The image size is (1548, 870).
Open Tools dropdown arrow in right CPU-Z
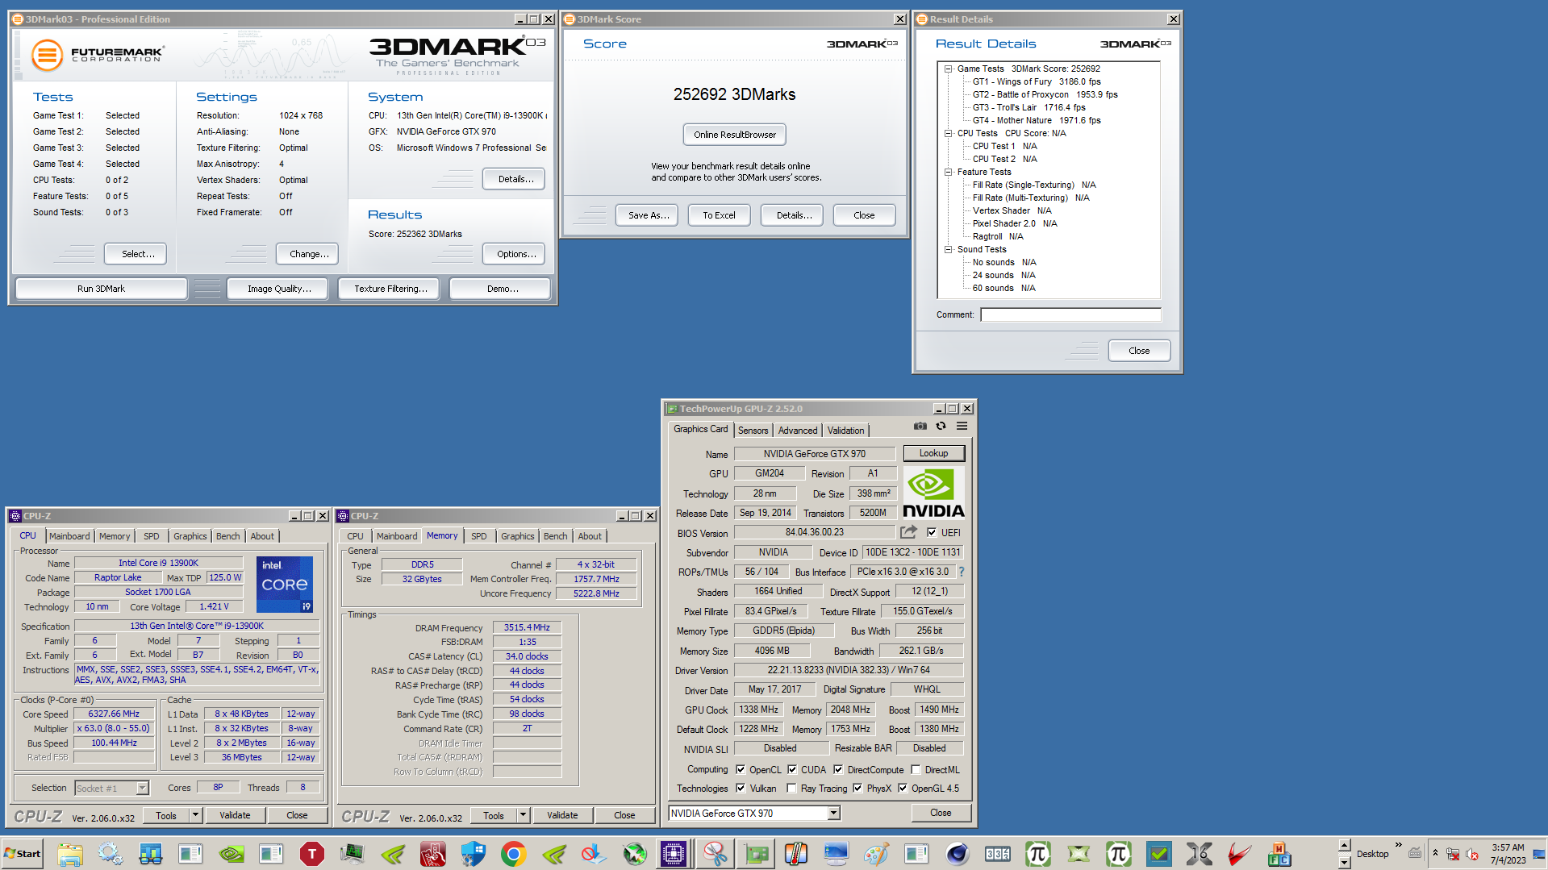(x=523, y=815)
